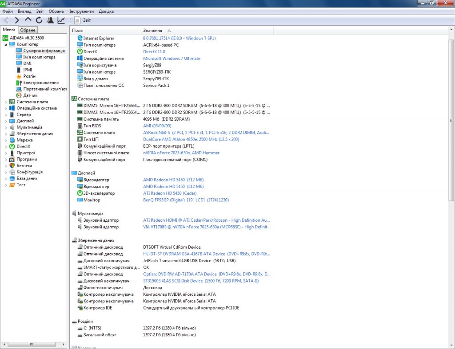The image size is (455, 349).
Task: Click the speaker icon beside Мультимедіа in the tree
Action: 12,127
